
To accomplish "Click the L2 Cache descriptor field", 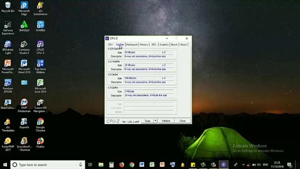I will [x=149, y=82].
